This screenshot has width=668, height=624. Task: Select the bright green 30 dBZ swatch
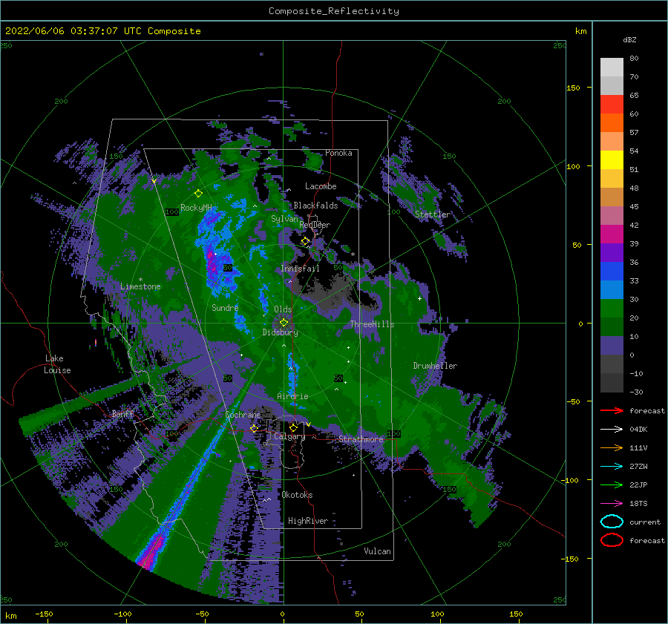[x=612, y=308]
